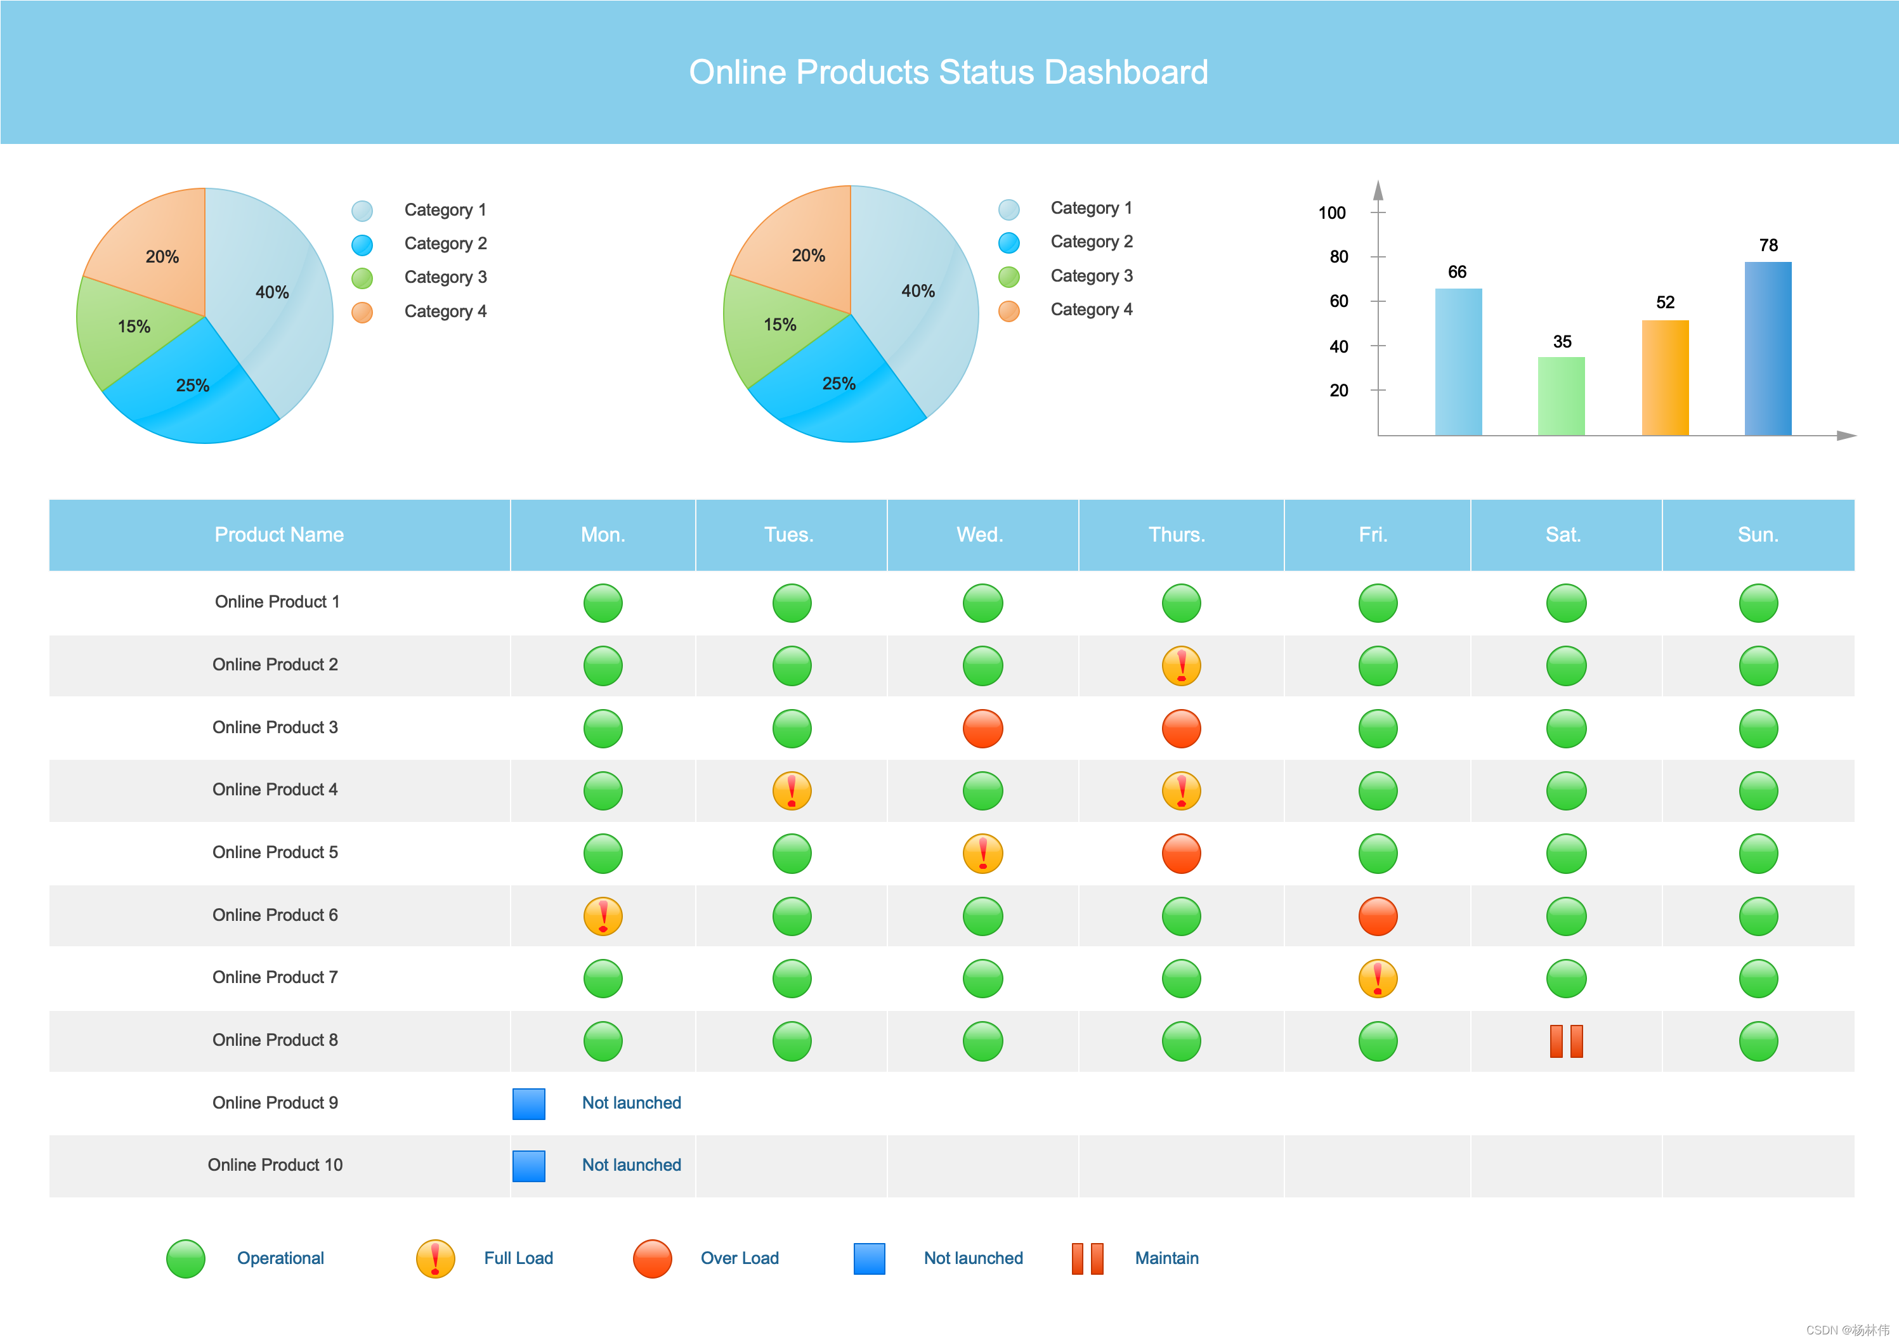Click the bar labeled 78 in bar chart
This screenshot has width=1899, height=1342.
(x=1768, y=348)
